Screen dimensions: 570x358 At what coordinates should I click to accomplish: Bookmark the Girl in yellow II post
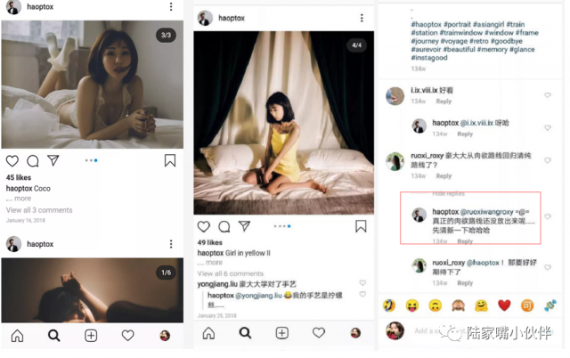pos(361,226)
